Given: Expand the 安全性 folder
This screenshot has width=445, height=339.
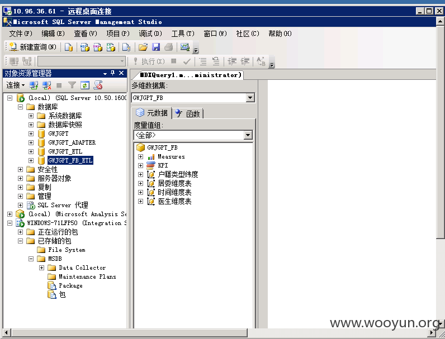Looking at the screenshot, I should 20,169.
